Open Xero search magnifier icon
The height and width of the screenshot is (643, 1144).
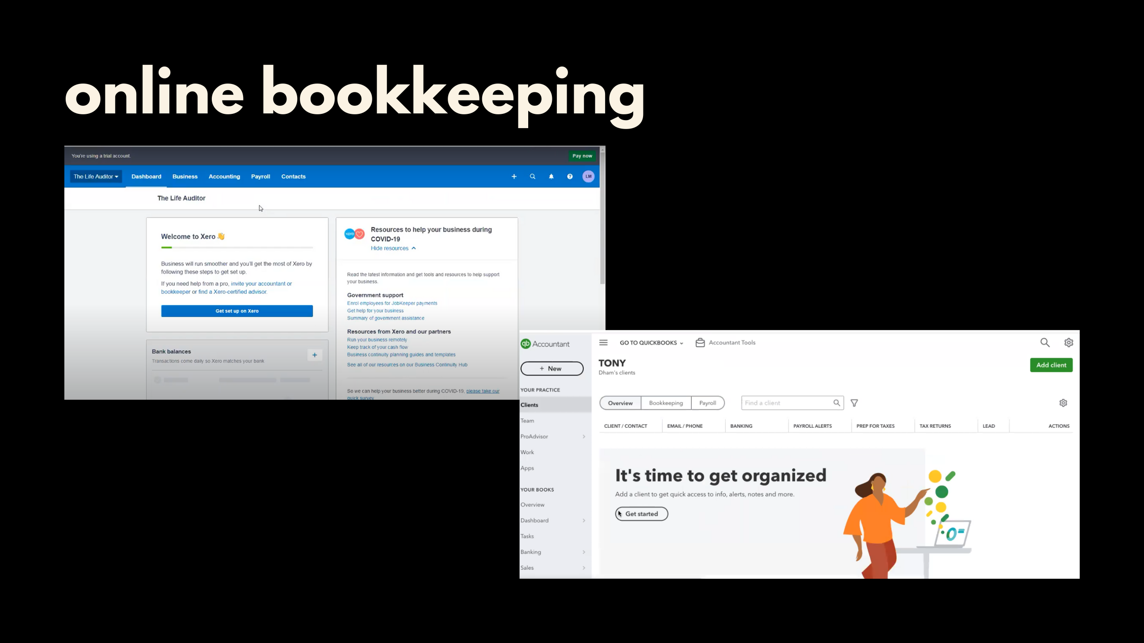pos(533,176)
